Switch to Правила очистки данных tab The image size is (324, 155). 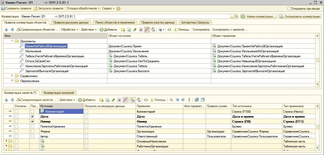158,22
